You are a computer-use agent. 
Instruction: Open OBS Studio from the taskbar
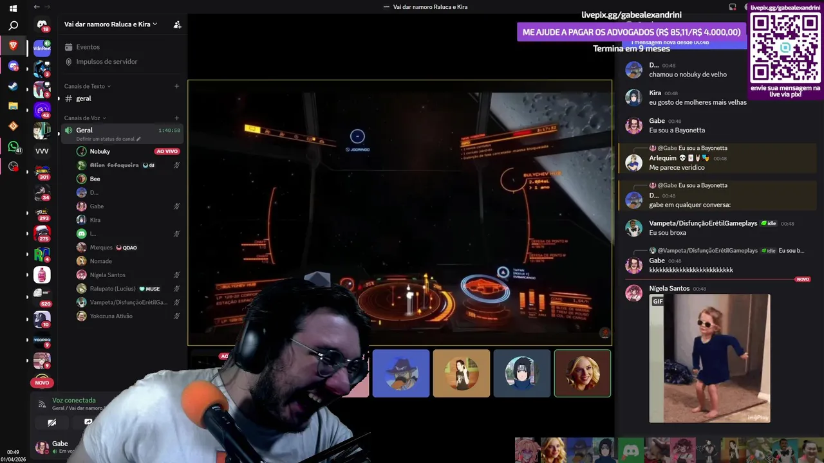(13, 167)
